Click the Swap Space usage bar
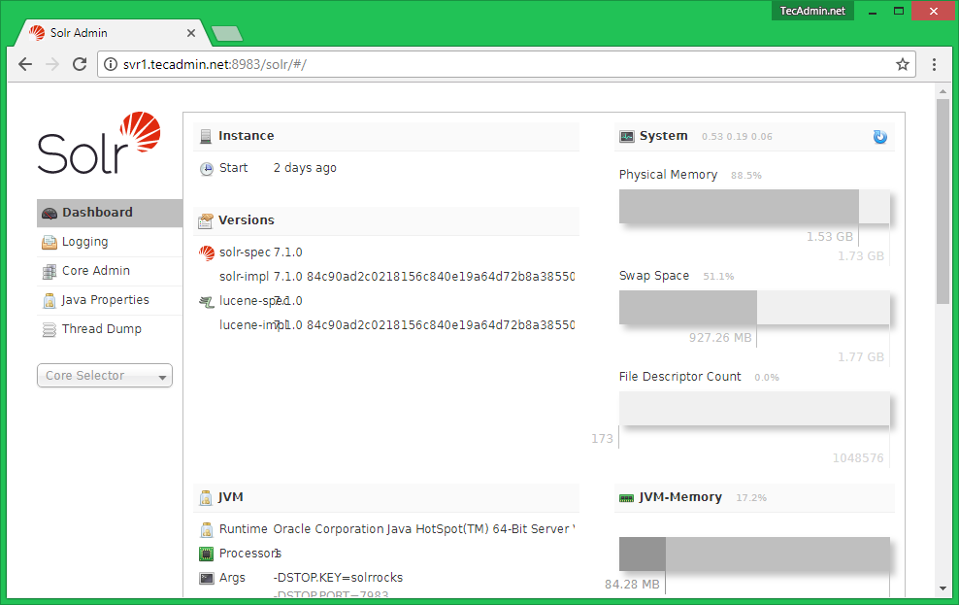The width and height of the screenshot is (959, 605). coord(754,307)
